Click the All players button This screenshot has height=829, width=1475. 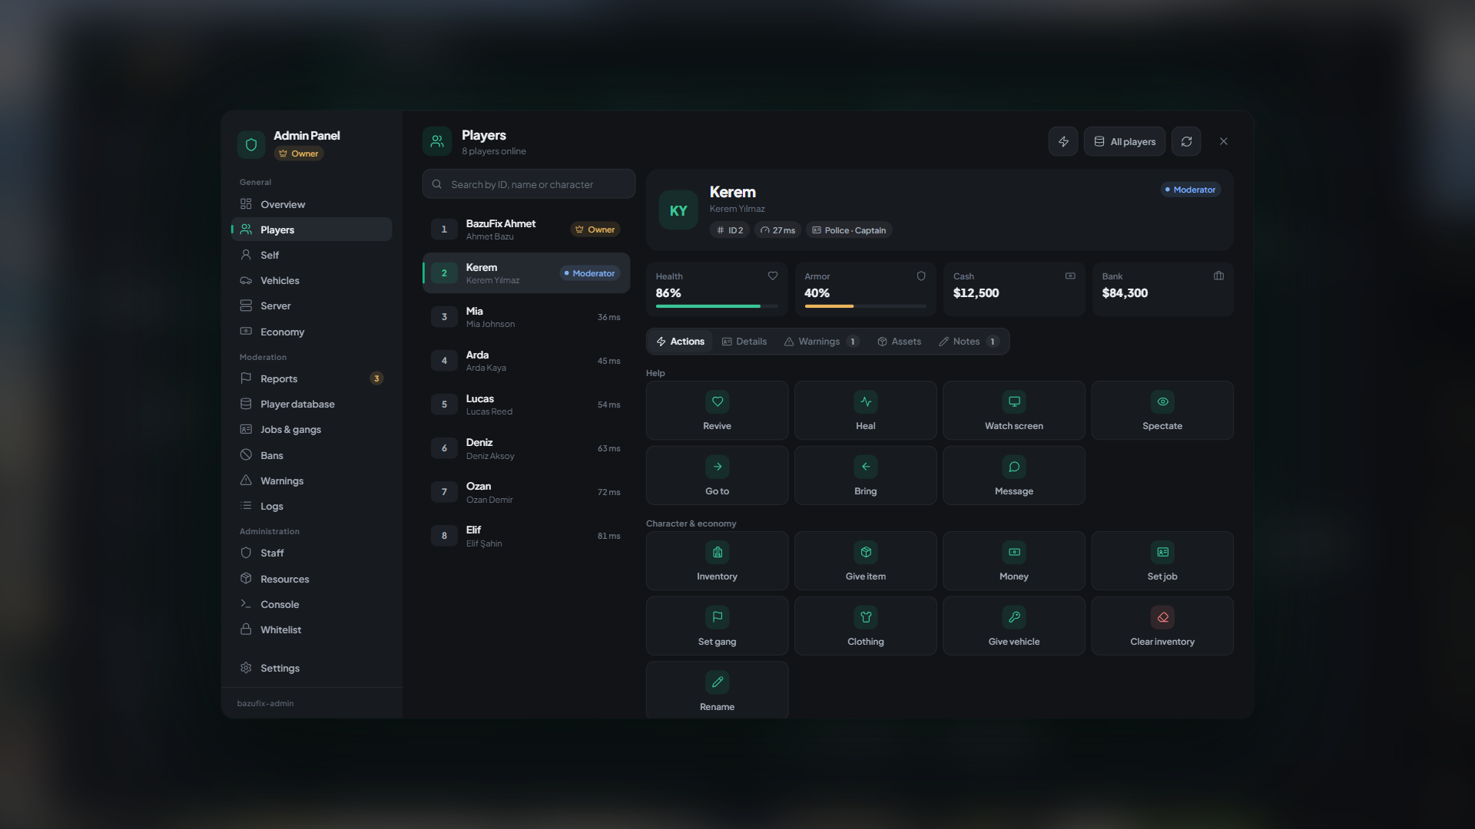(1124, 142)
